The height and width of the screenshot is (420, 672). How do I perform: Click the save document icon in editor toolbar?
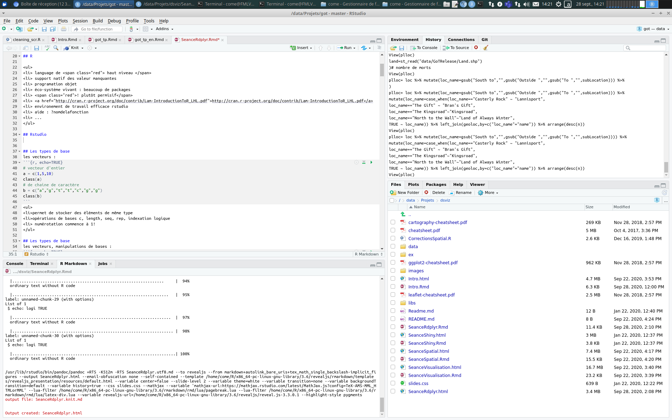click(36, 48)
